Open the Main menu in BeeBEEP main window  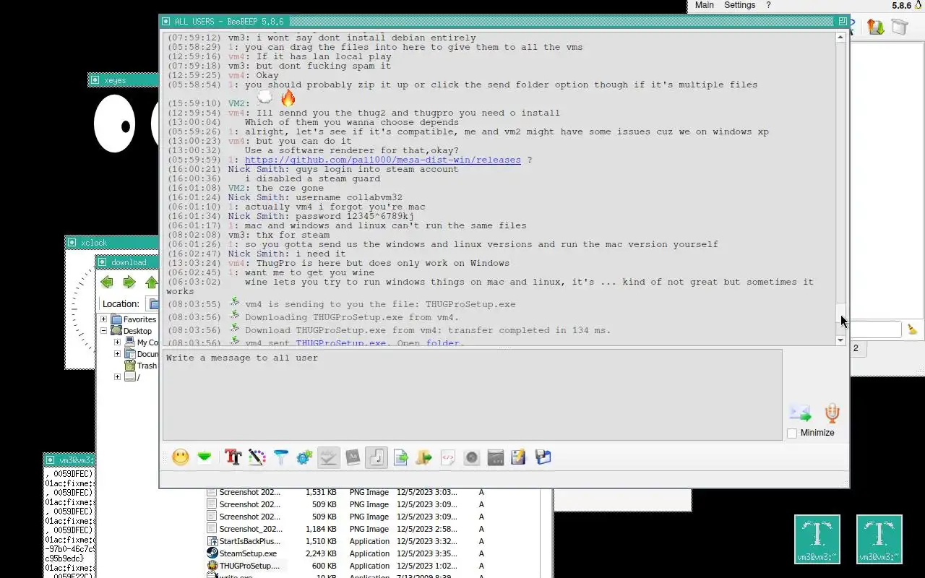point(705,5)
